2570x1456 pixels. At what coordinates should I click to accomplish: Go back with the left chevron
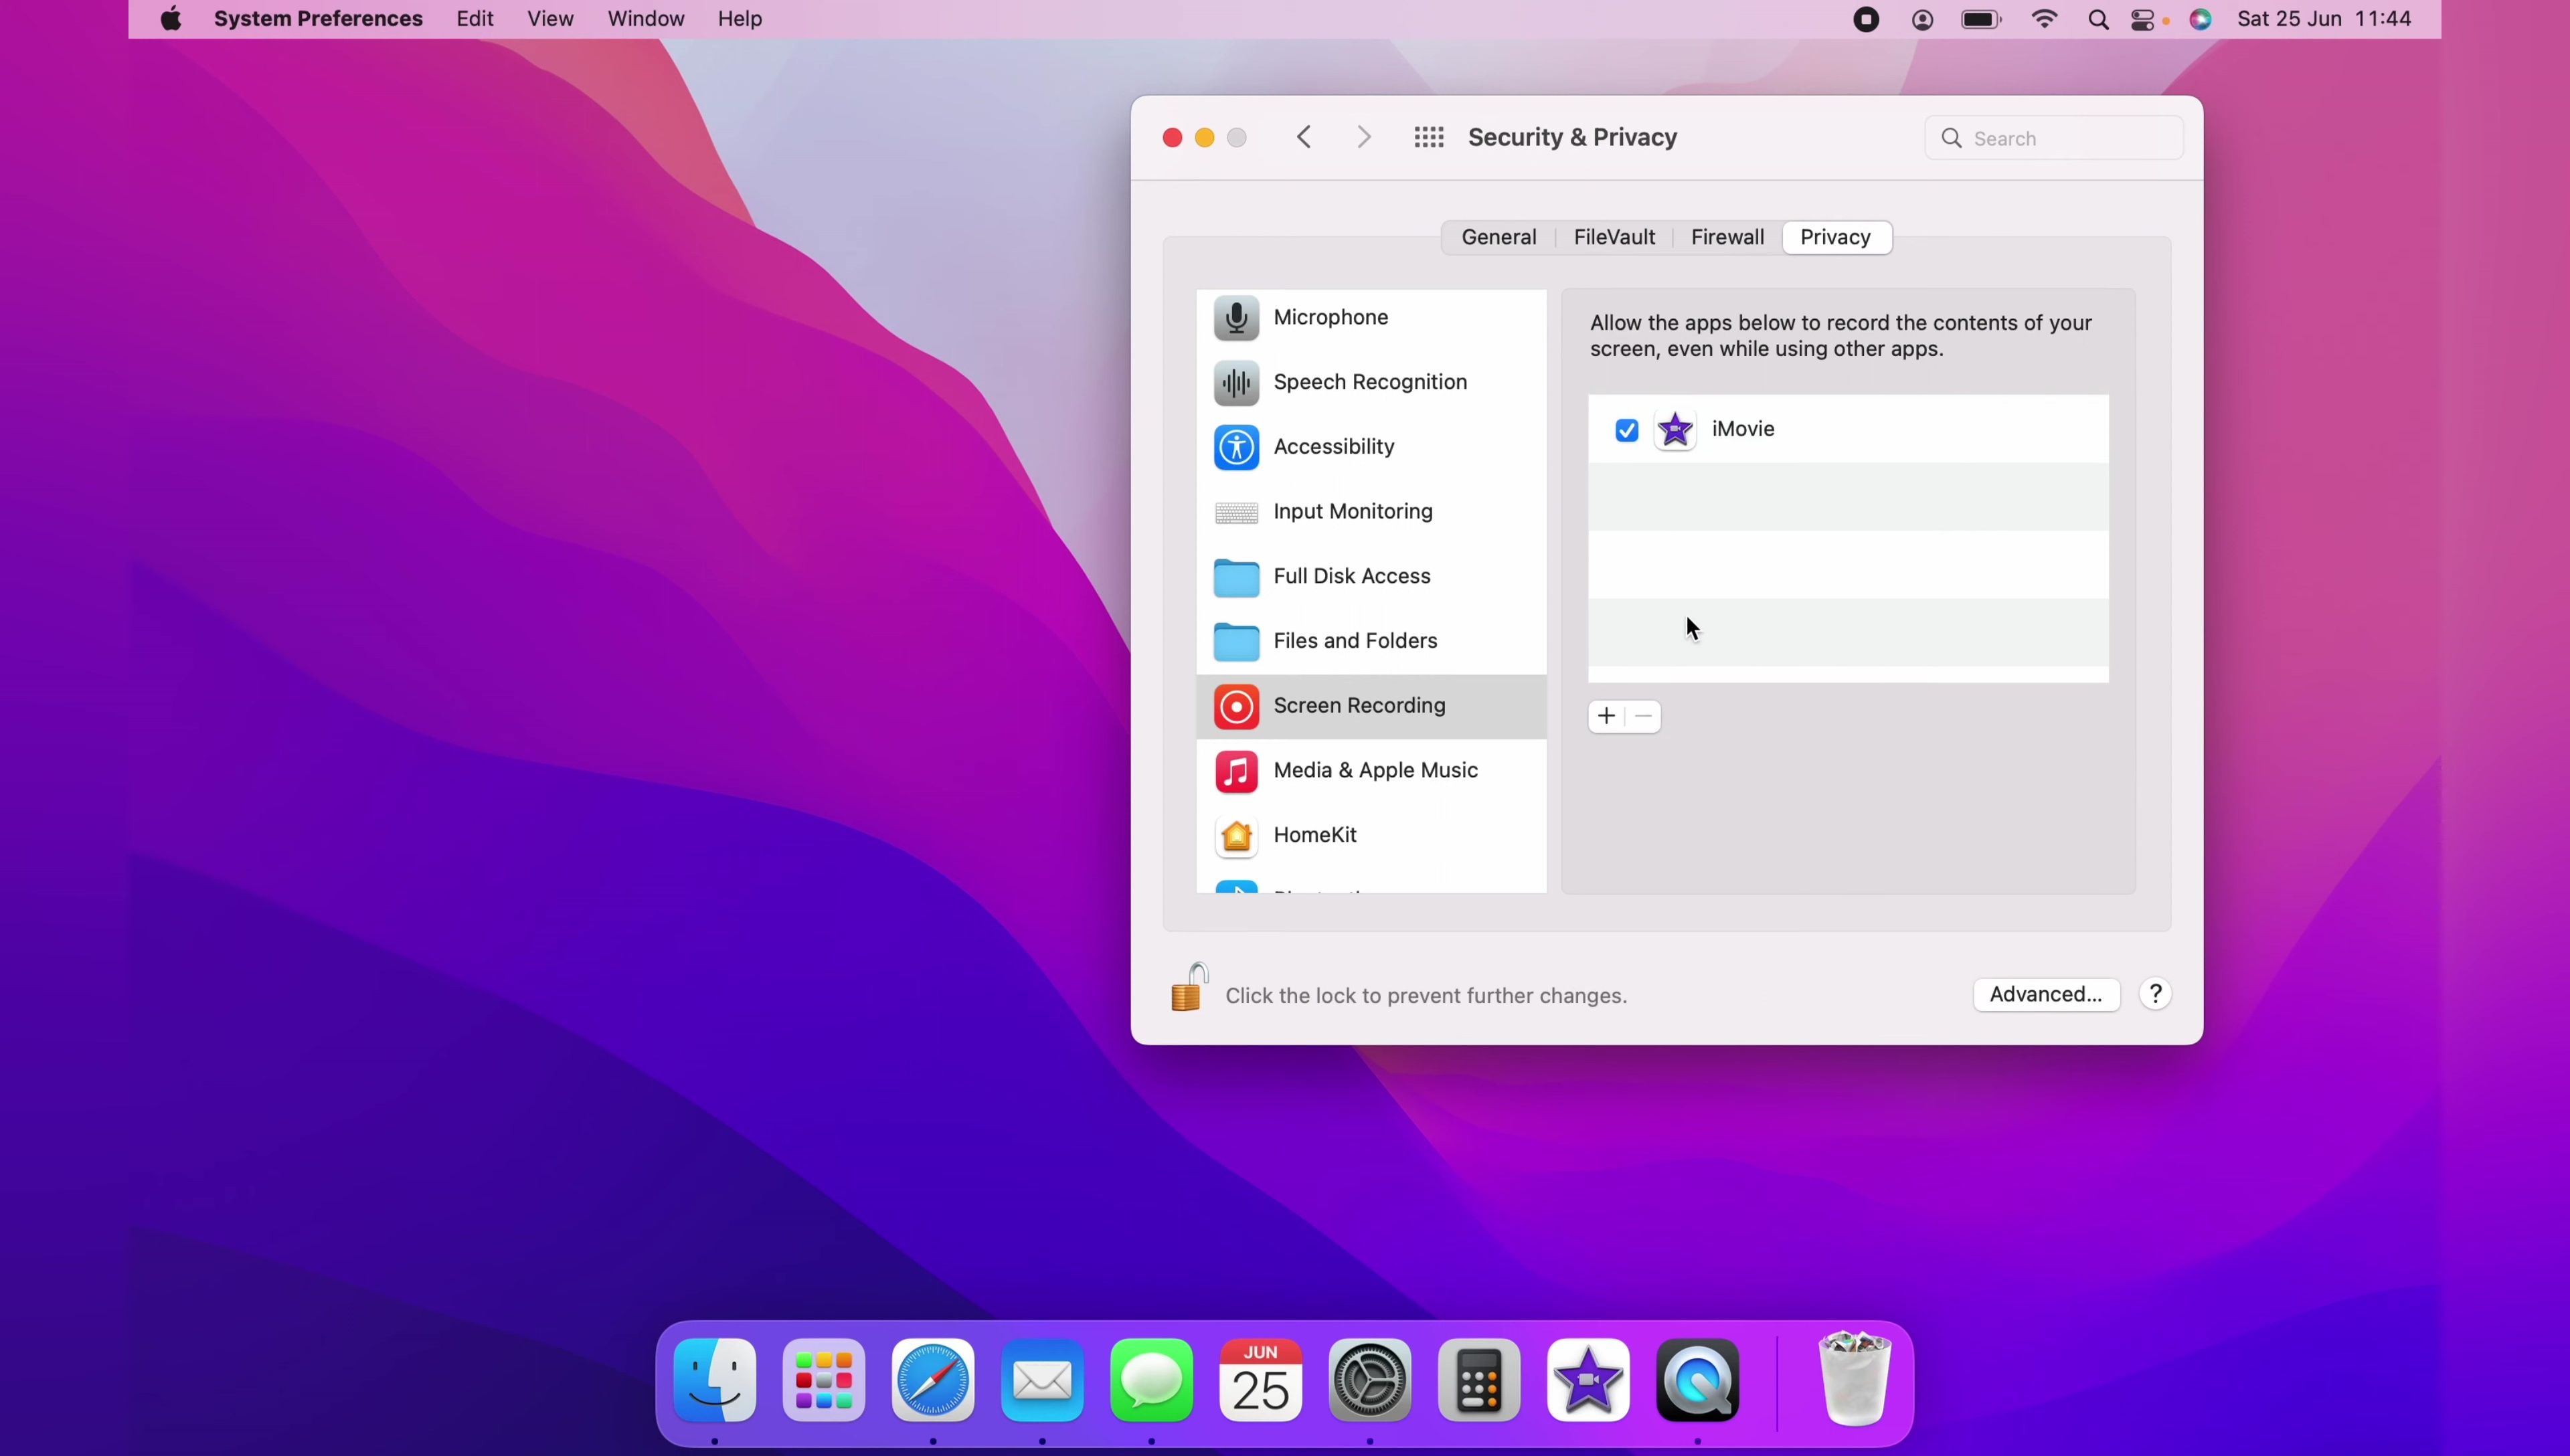[1303, 137]
